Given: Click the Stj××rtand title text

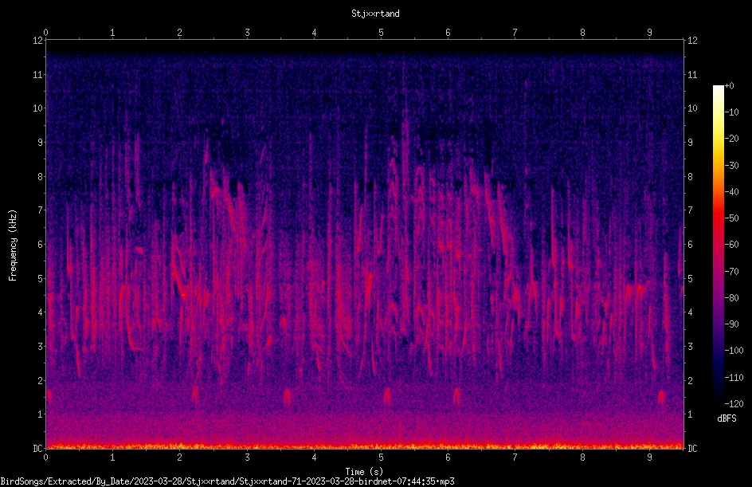Looking at the screenshot, I should point(375,14).
